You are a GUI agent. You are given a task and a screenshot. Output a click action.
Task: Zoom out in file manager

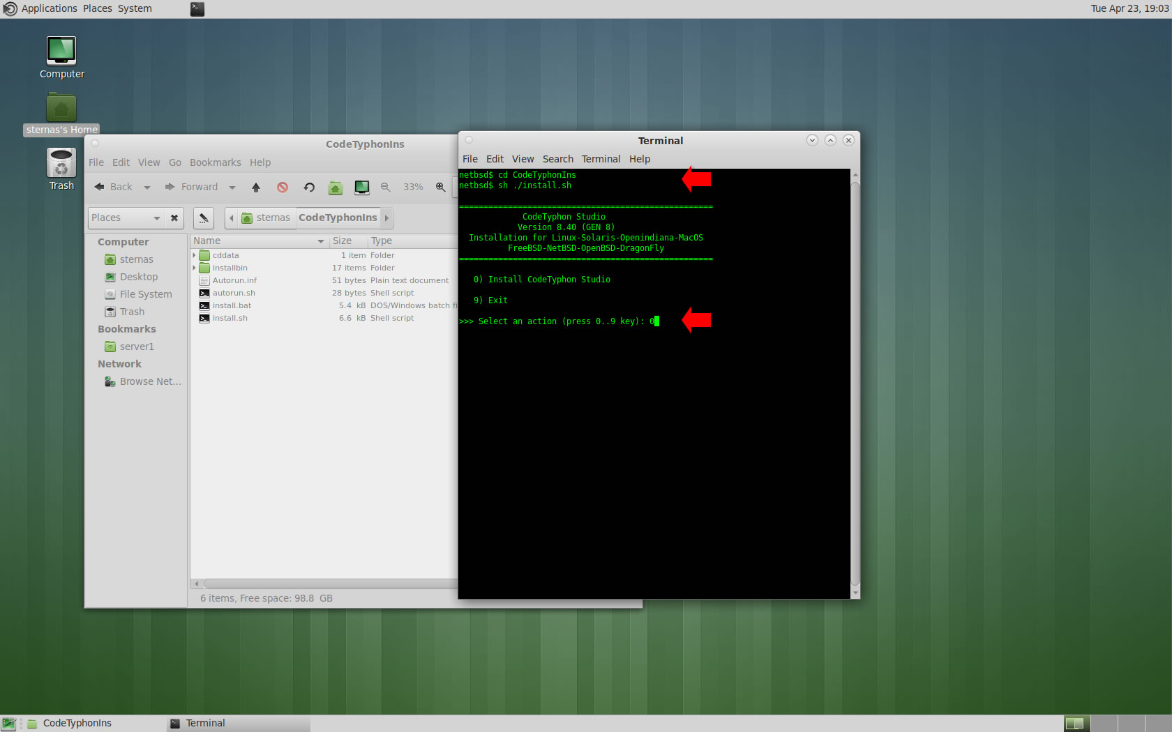point(386,187)
